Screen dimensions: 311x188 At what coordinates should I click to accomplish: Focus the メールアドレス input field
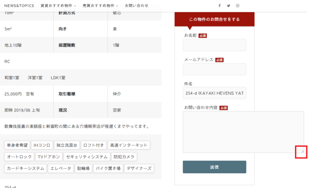pyautogui.click(x=214, y=69)
